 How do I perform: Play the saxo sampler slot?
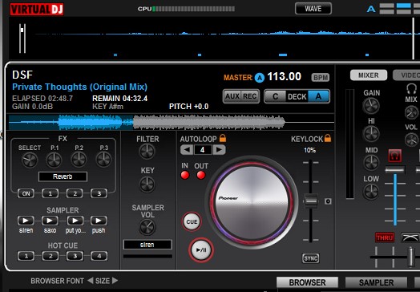coord(50,221)
